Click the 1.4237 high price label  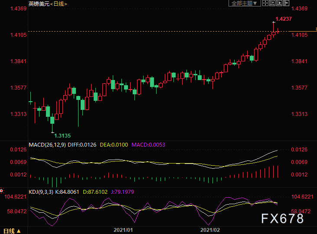(x=284, y=19)
